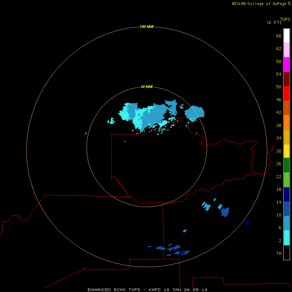Click the dark orange 46 legend swatch
The height and width of the screenshot is (292, 292).
point(286,108)
